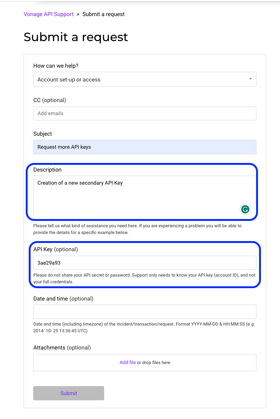
Task: Click the 'API Key (optional)' label
Action: [x=56, y=249]
